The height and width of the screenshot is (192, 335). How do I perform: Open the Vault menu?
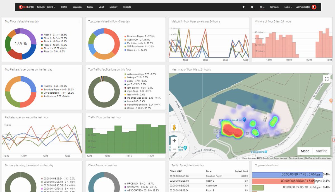click(x=101, y=7)
